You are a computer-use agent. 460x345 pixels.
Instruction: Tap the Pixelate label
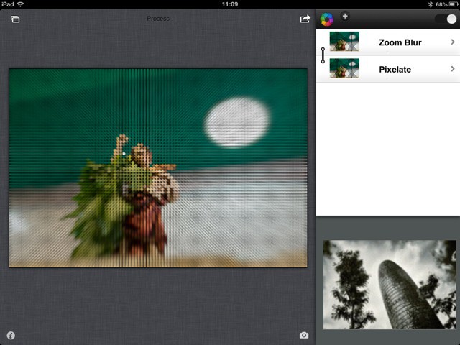pyautogui.click(x=395, y=70)
